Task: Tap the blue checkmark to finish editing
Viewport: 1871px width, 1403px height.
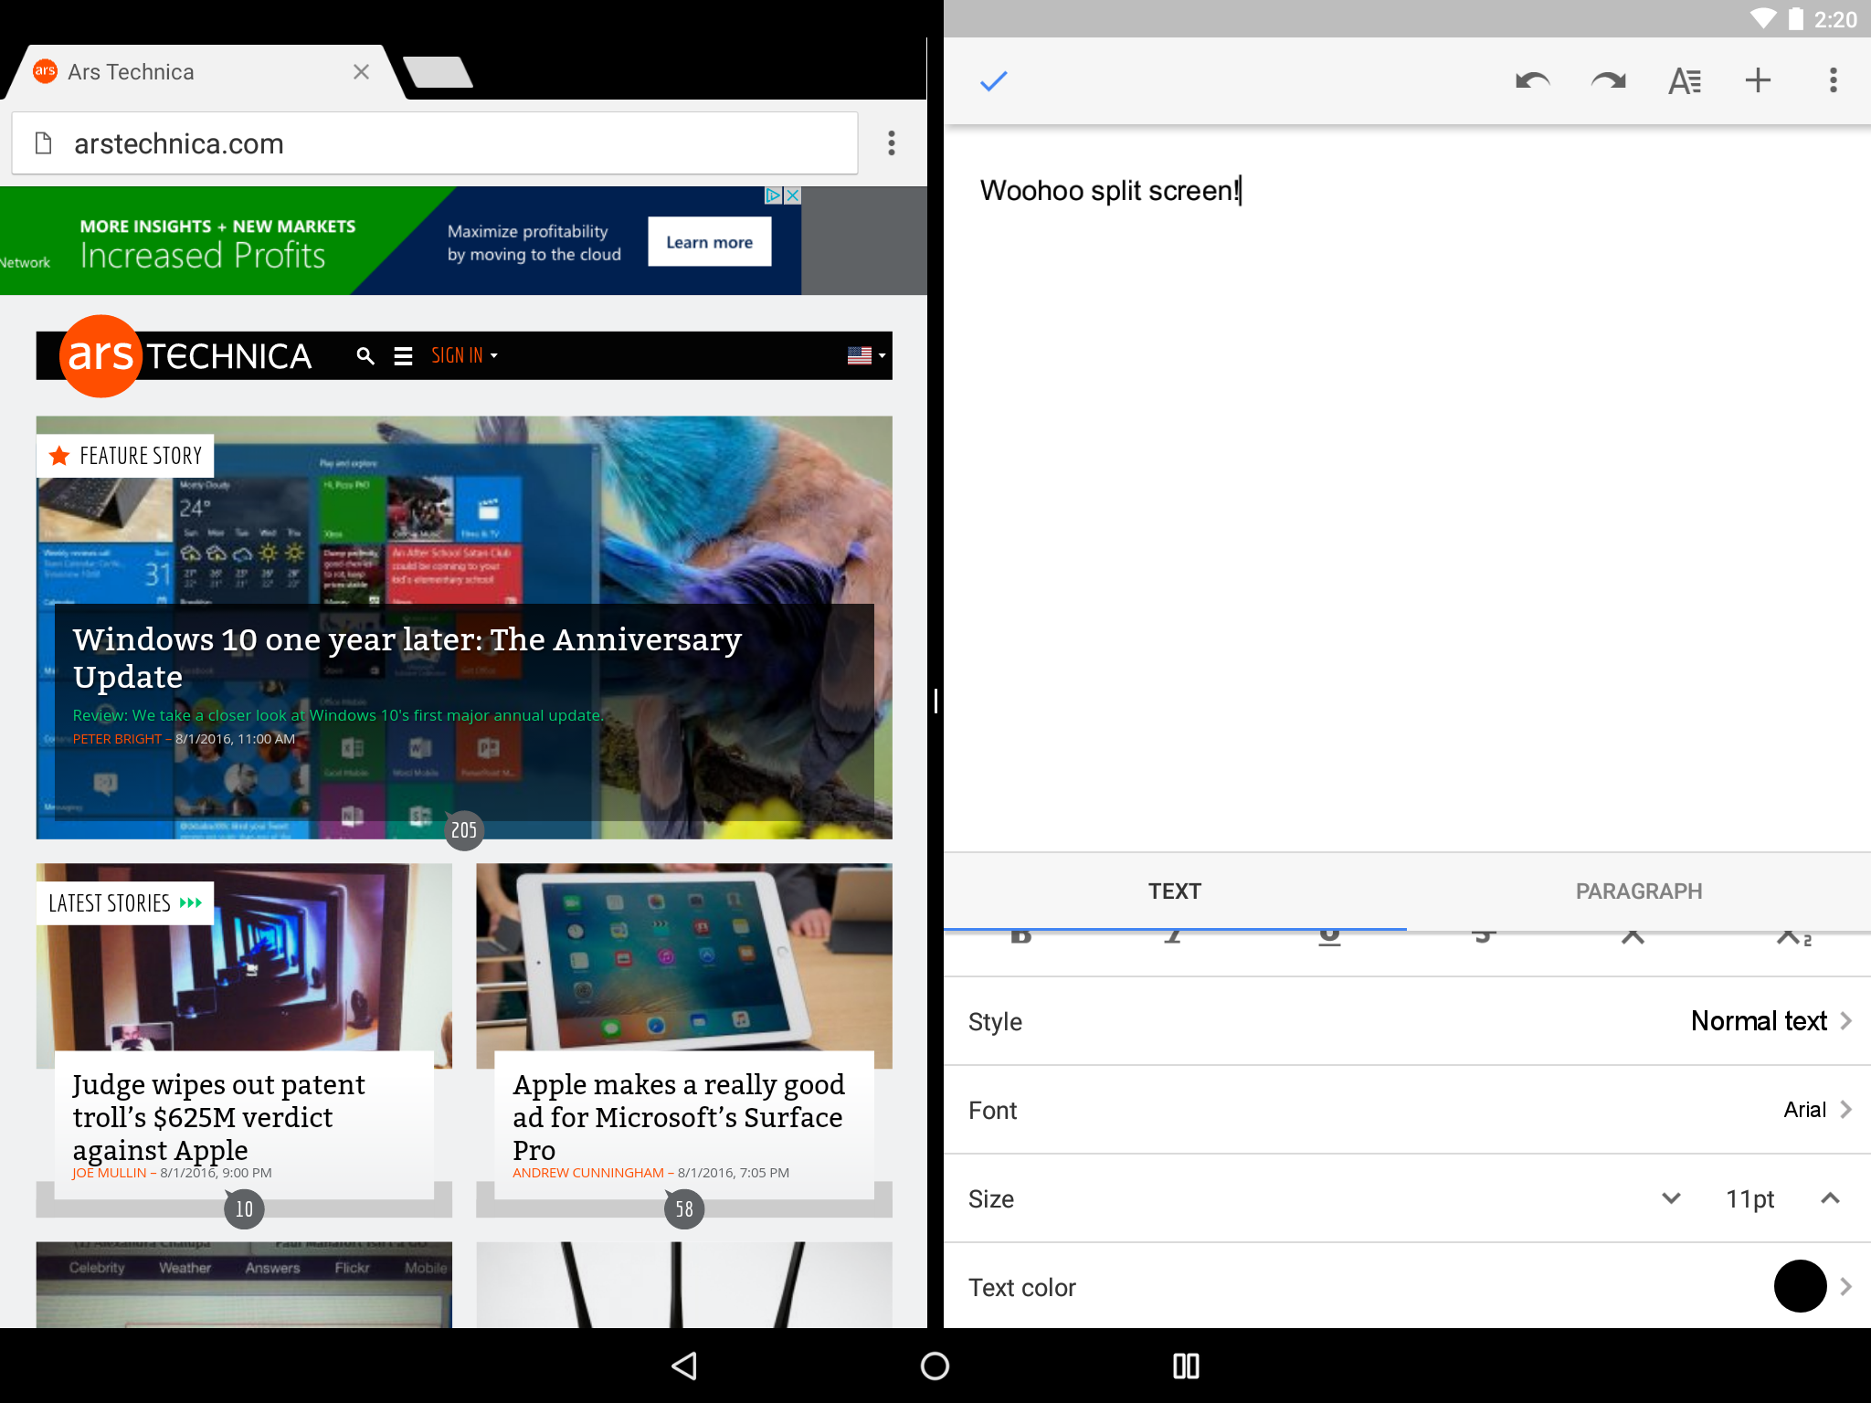Action: pos(993,81)
